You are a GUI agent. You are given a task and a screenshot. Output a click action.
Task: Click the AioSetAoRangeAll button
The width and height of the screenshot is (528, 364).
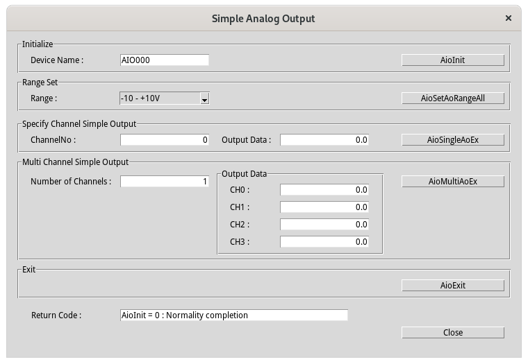point(452,98)
